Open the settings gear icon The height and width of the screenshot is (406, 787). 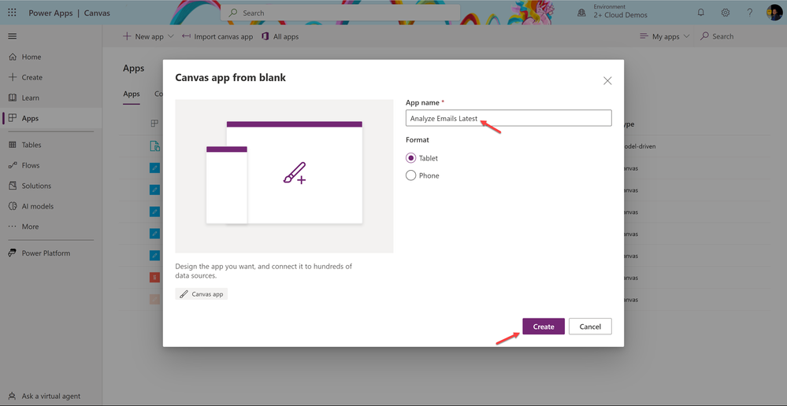coord(726,13)
